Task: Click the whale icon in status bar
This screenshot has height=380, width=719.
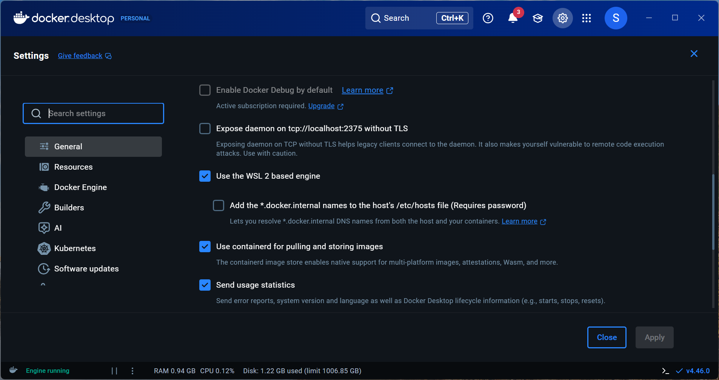Action: coord(14,370)
